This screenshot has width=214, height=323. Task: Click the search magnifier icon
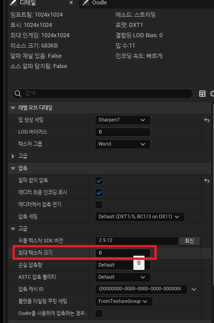tap(18, 94)
